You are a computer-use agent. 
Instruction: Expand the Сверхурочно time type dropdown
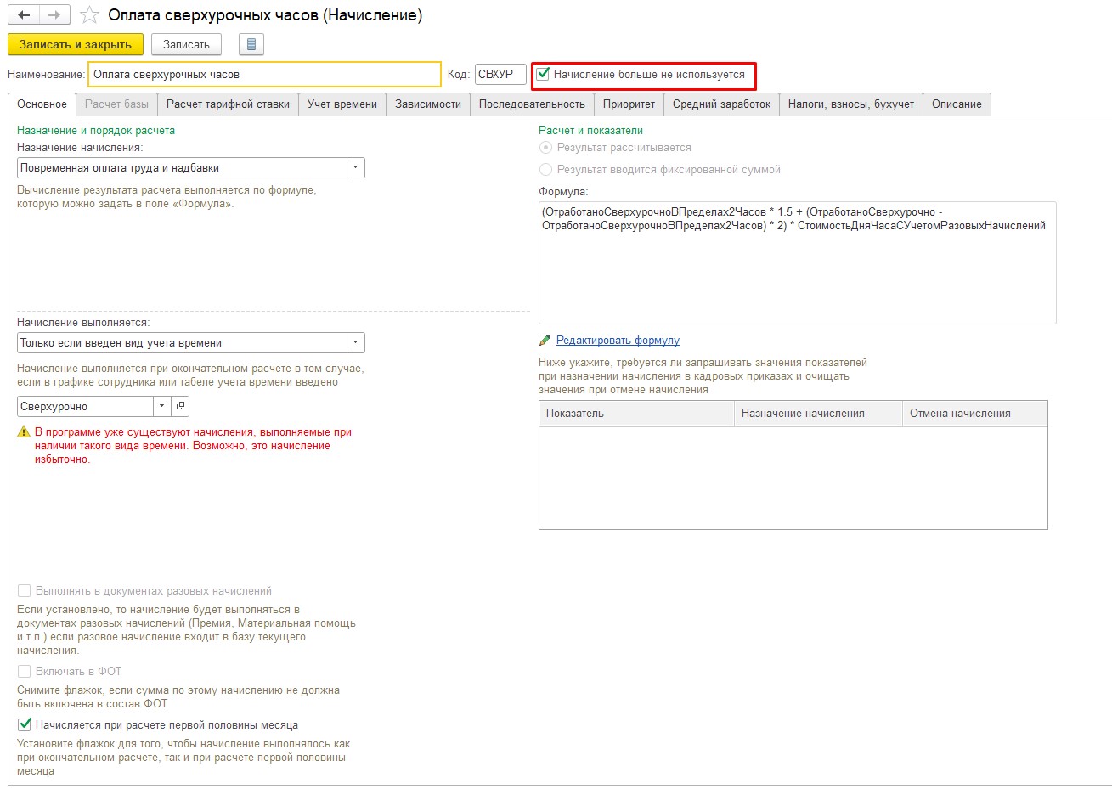tap(162, 407)
